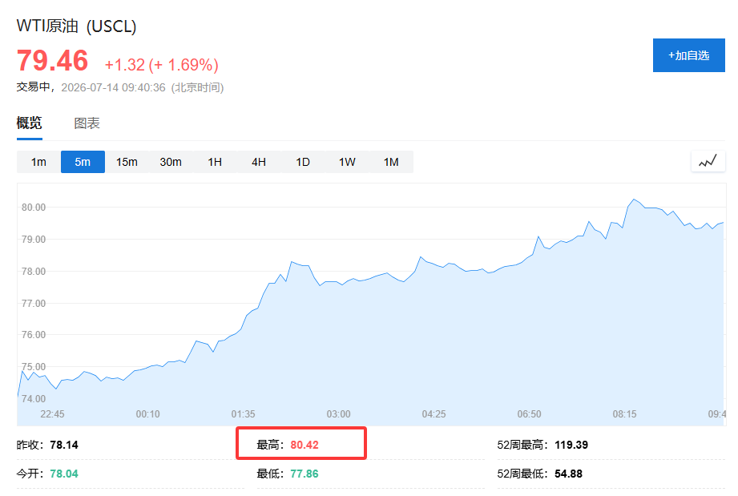Toggle the line chart type icon

coord(708,161)
